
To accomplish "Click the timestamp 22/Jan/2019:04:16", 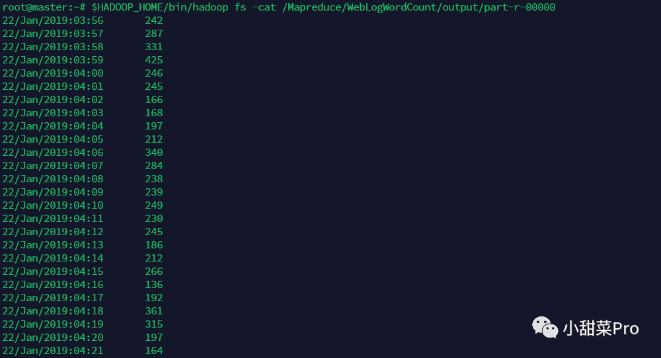I will click(53, 284).
